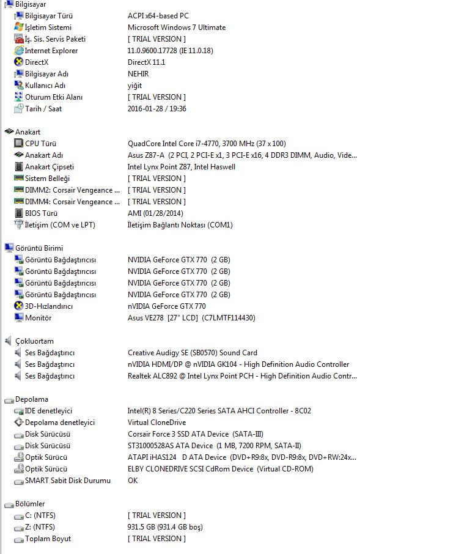This screenshot has width=456, height=554.
Task: Click the Creative Audigy SE sound card entry
Action: (x=192, y=353)
